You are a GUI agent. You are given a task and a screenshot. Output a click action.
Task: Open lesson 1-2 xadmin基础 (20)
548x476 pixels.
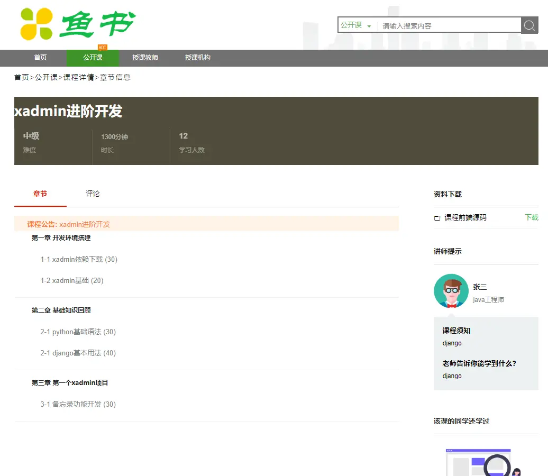(72, 281)
